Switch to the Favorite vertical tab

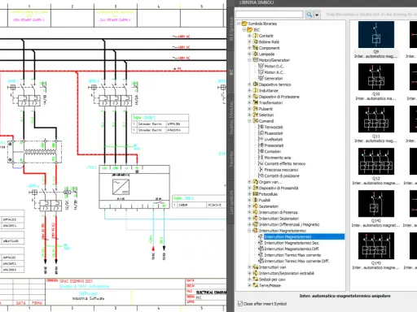point(231,159)
